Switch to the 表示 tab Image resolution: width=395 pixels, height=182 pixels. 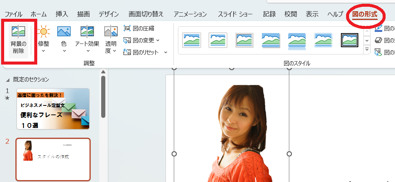[x=312, y=14]
